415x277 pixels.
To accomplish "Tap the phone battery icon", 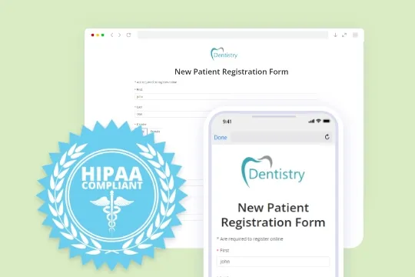I will 327,121.
